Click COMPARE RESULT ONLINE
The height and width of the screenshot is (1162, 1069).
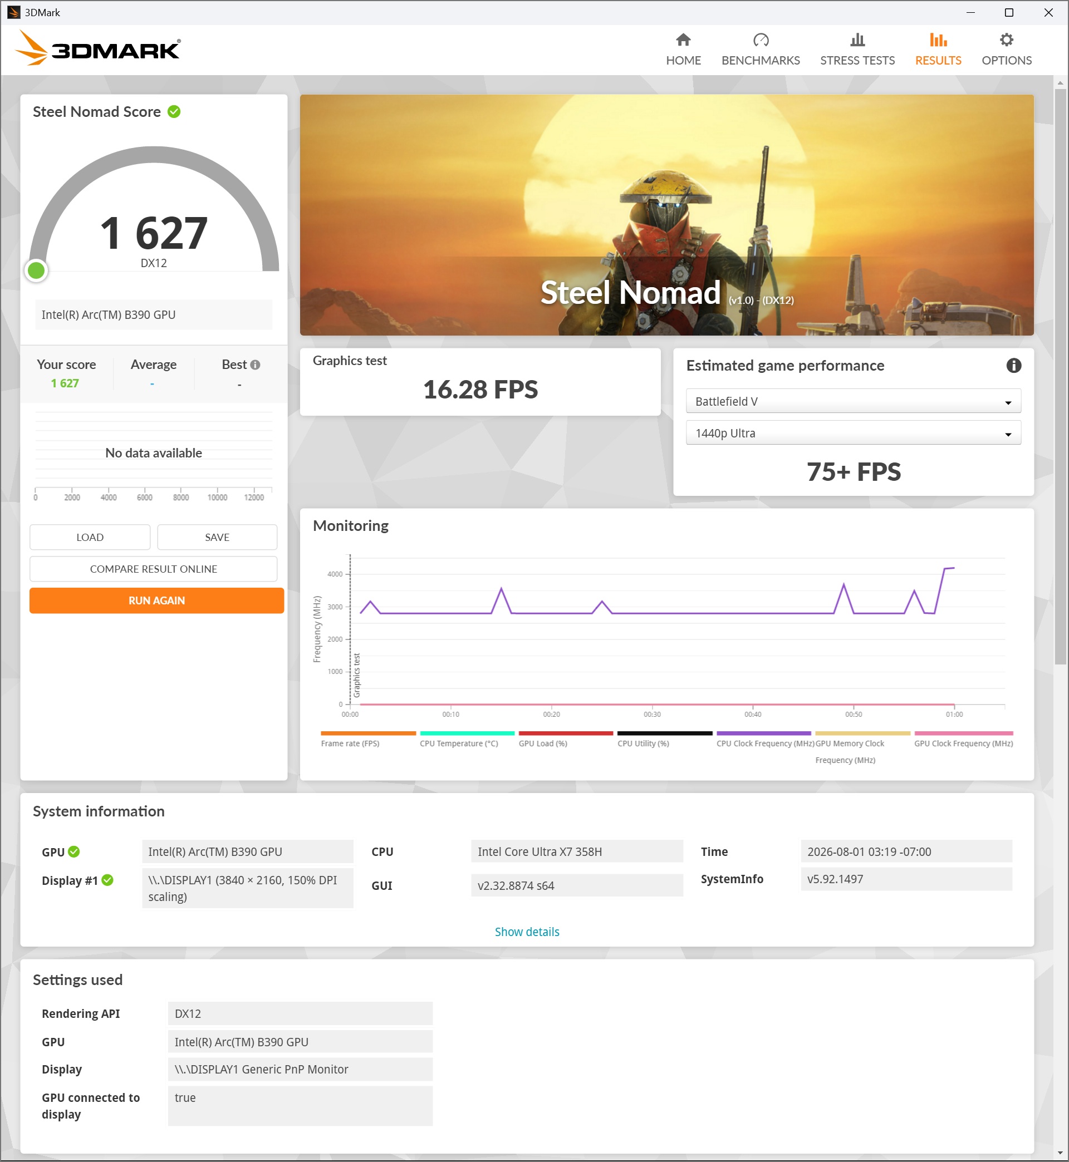tap(153, 569)
